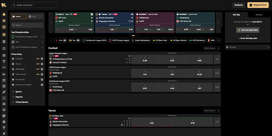
Task: Open +430 more markets for Midtjylland match
Action: (217, 73)
